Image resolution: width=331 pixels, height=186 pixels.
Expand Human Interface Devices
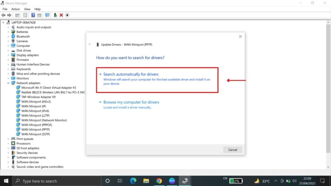click(8, 64)
